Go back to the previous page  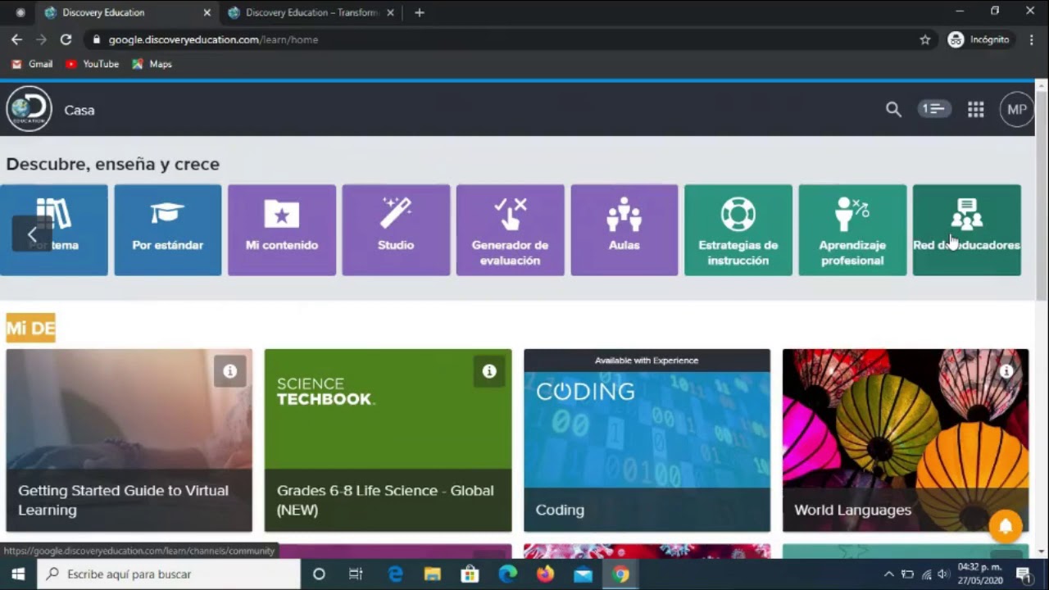pyautogui.click(x=16, y=39)
